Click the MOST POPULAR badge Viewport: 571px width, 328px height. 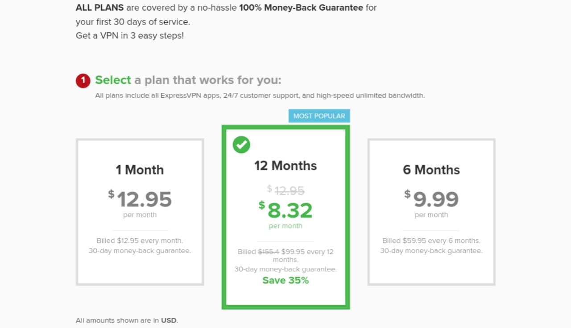click(319, 116)
